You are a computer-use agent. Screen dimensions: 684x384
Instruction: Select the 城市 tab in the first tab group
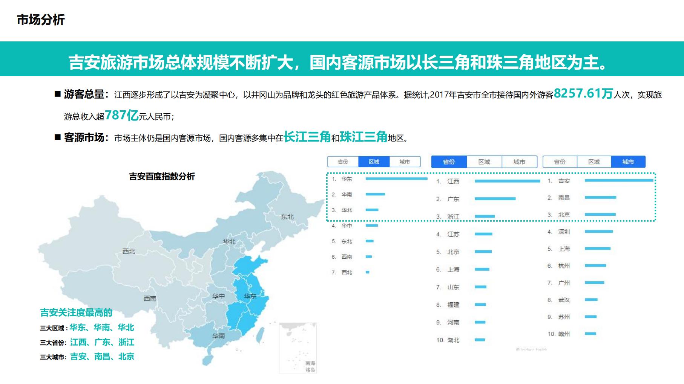coord(405,162)
